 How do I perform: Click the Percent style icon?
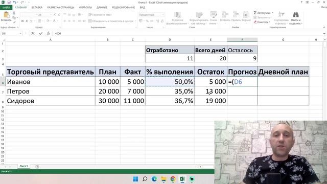pyautogui.click(x=147, y=21)
